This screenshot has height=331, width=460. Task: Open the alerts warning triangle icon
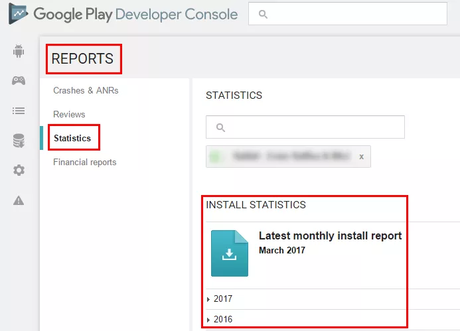[x=19, y=200]
